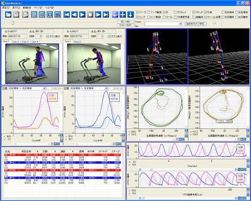Switch to Cam 2 tab in left video
The width and height of the screenshot is (251, 201).
click(x=16, y=41)
